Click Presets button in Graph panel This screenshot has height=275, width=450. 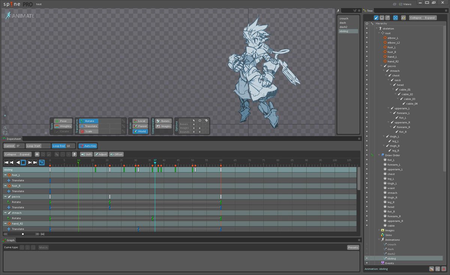click(x=353, y=248)
